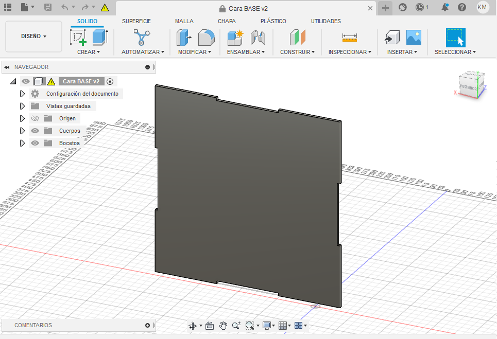Expand the Origen folder
Image resolution: width=497 pixels, height=339 pixels.
click(x=22, y=118)
